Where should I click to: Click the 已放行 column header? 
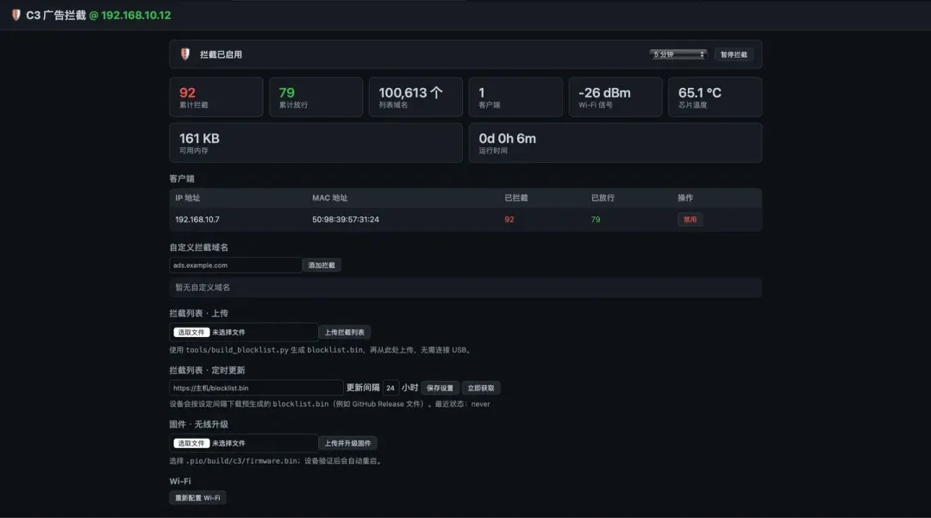tap(603, 198)
